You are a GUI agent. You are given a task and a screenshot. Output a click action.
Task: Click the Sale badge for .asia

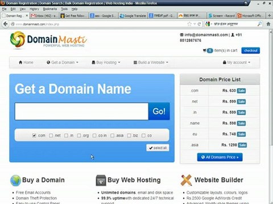242,145
